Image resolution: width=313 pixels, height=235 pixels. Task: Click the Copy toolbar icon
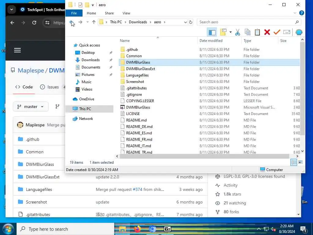click(247, 32)
